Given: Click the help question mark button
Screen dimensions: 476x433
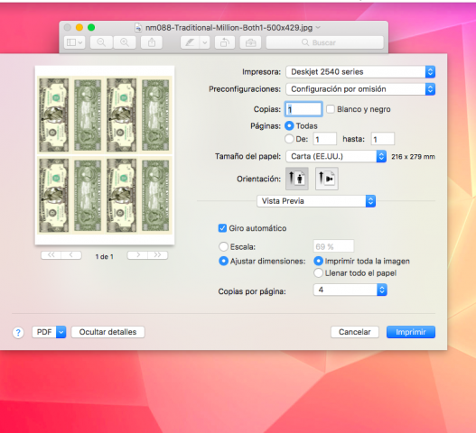Looking at the screenshot, I should (x=18, y=333).
